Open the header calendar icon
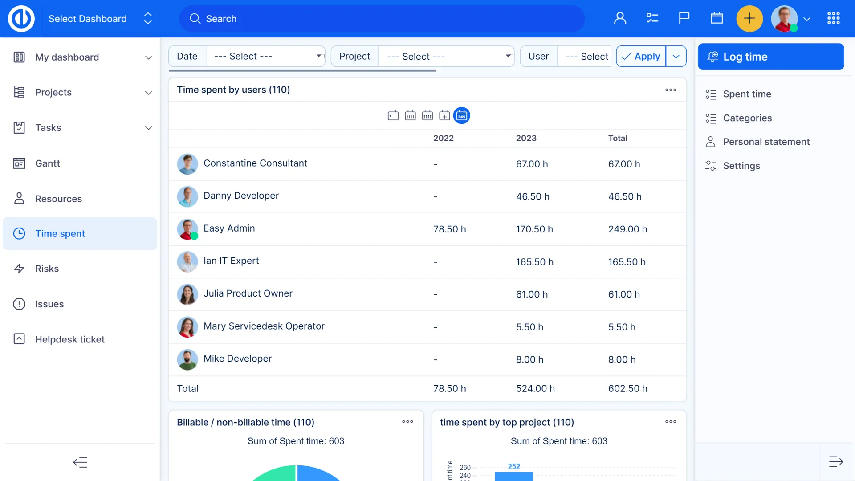This screenshot has width=855, height=481. pyautogui.click(x=717, y=19)
